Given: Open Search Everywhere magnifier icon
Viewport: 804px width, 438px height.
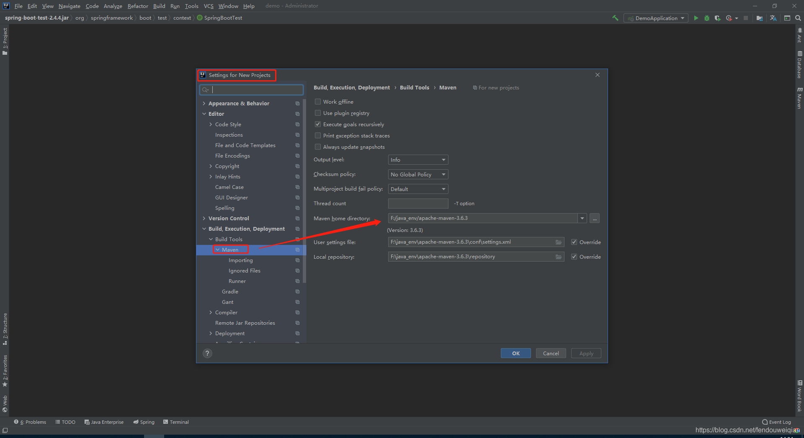Looking at the screenshot, I should tap(798, 18).
